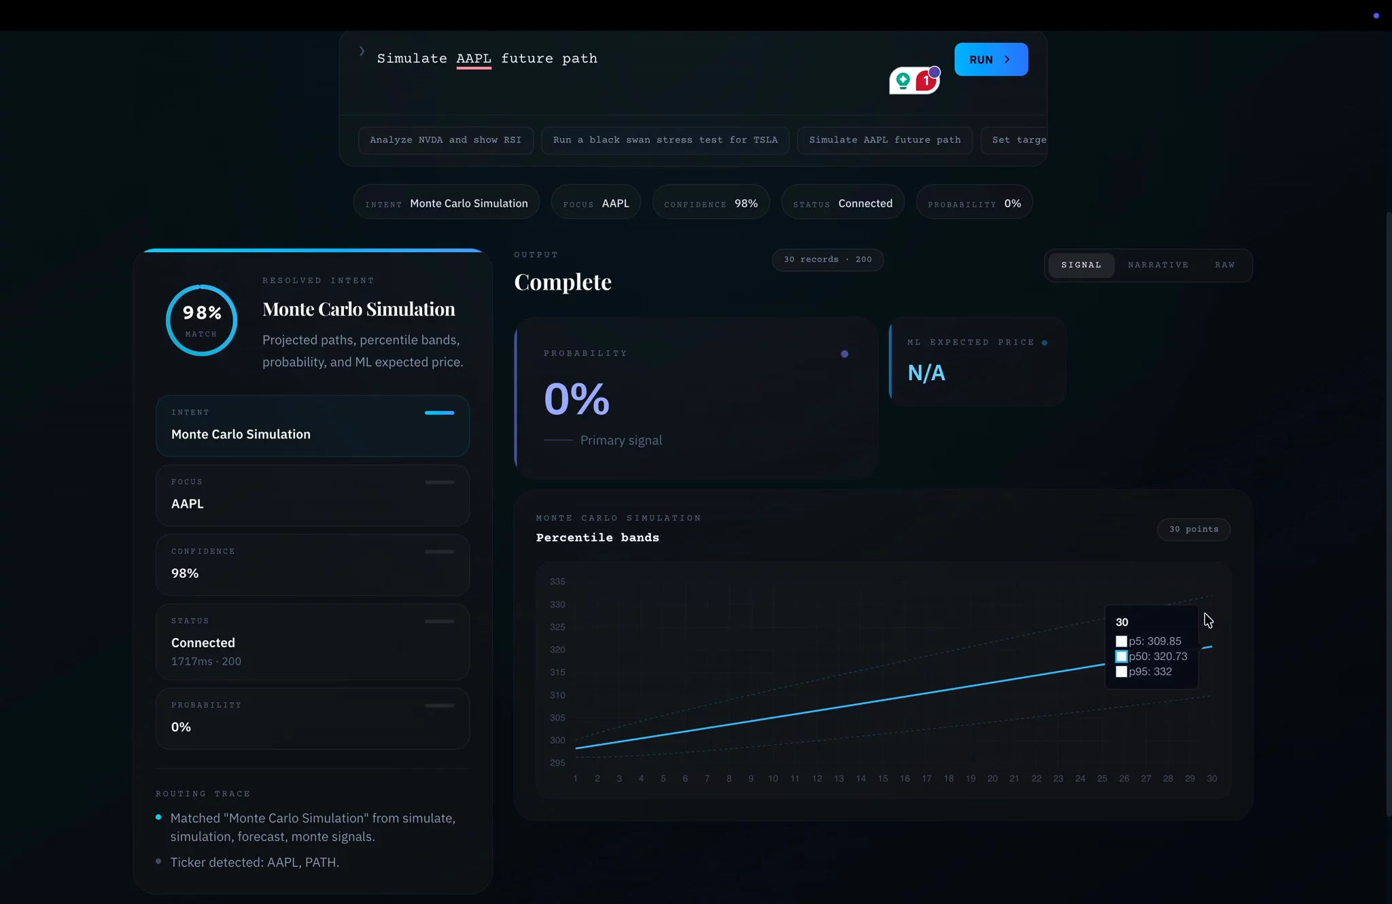
Task: Click the dot beside ML Expected Price
Action: click(x=1045, y=343)
